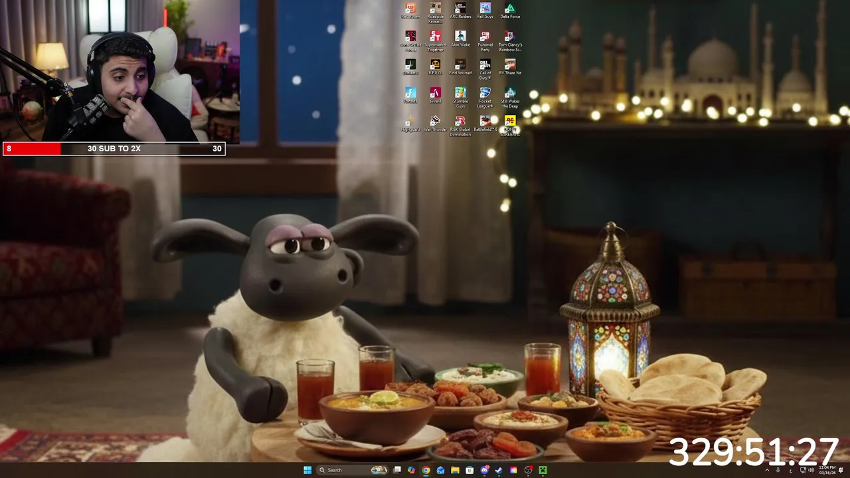Open the Delta Force desktop shortcut
This screenshot has width=850, height=478.
point(510,11)
